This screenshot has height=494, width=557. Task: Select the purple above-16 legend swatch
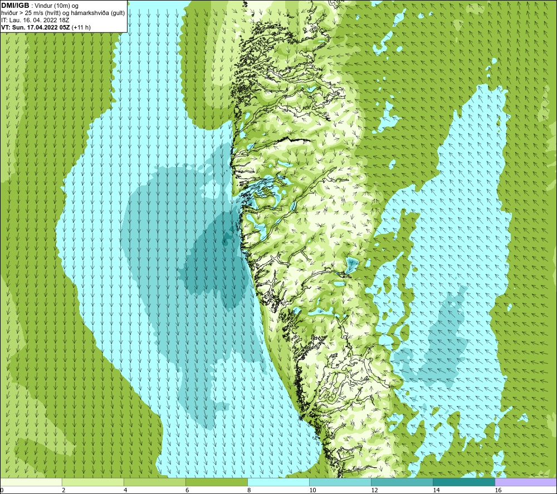click(x=526, y=482)
